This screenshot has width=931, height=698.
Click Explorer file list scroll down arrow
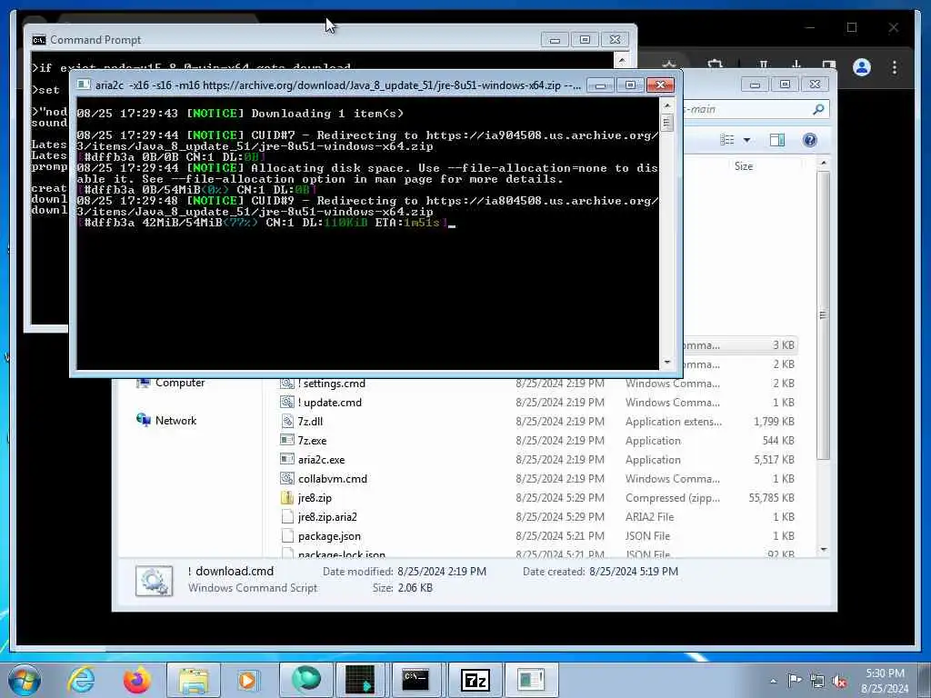click(823, 550)
